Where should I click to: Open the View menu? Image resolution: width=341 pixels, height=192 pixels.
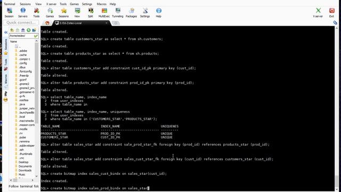click(x=38, y=4)
